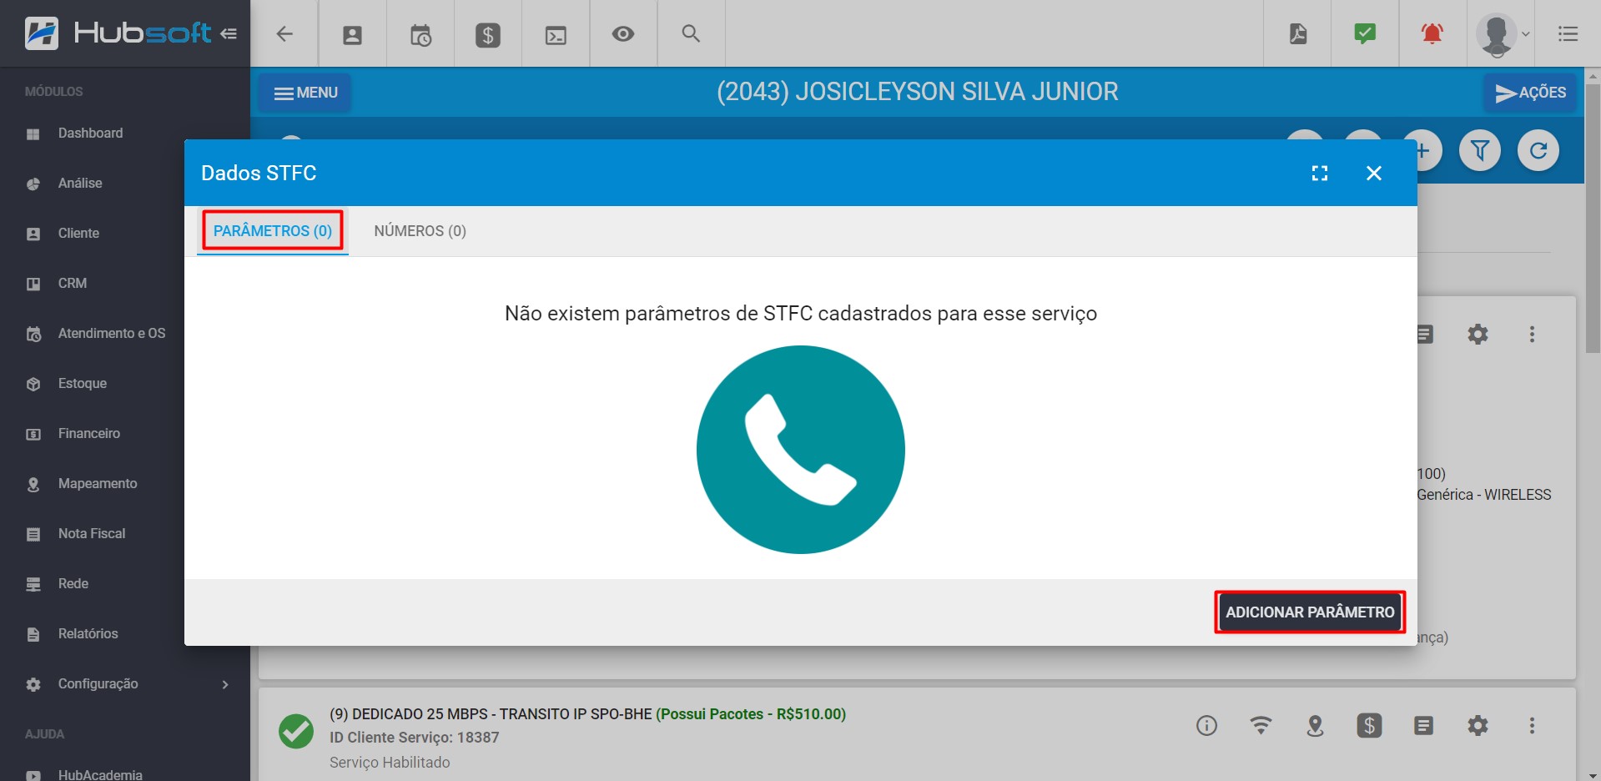
Task: Click the green checkmark beside the DEDICADO service
Action: 296,731
